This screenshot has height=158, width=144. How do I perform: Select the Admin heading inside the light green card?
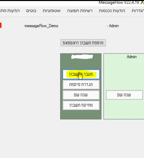coord(132,57)
